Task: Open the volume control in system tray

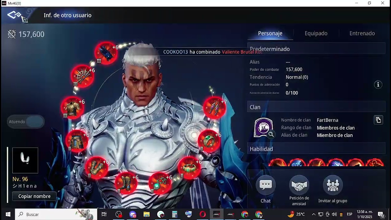Action: [x=334, y=214]
